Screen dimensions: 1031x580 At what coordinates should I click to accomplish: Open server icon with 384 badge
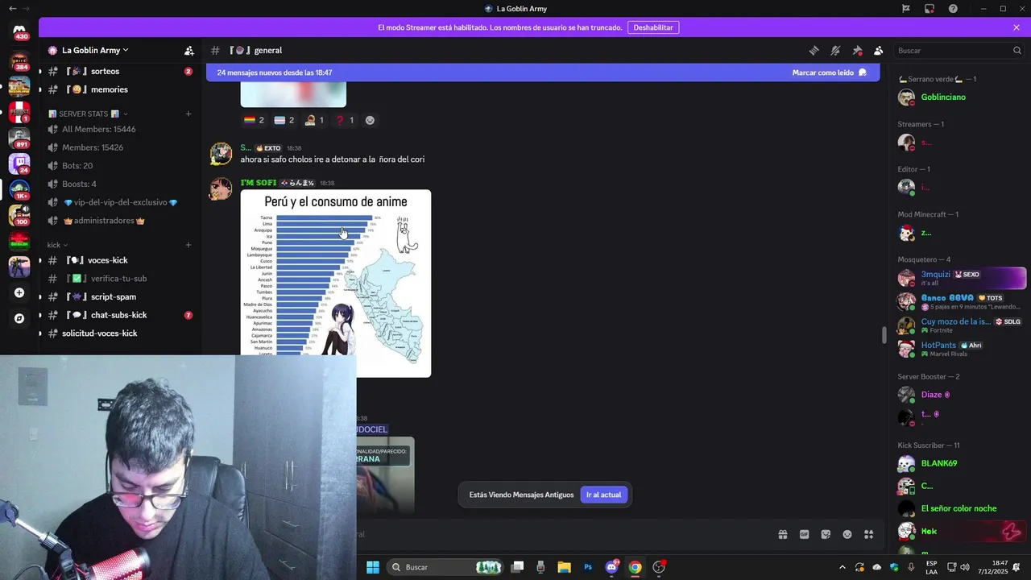tap(19, 60)
